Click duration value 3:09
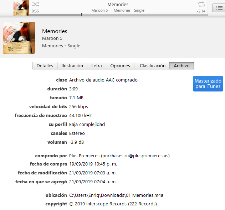 coord(73,89)
